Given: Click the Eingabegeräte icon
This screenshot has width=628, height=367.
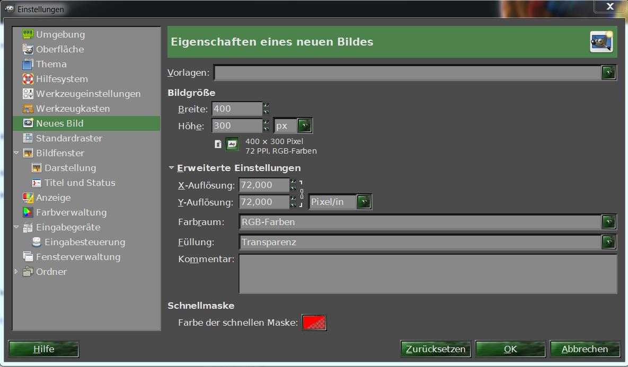Looking at the screenshot, I should pos(28,227).
